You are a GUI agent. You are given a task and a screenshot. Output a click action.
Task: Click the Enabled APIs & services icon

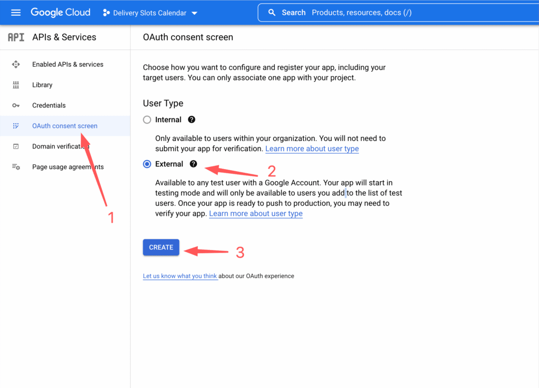(x=16, y=64)
